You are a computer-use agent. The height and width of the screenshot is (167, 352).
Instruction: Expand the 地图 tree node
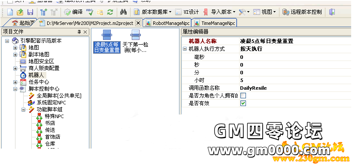[15, 48]
